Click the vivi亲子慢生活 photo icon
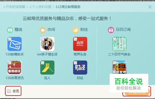Viewport: 155px width, 99px height. pyautogui.click(x=47, y=44)
